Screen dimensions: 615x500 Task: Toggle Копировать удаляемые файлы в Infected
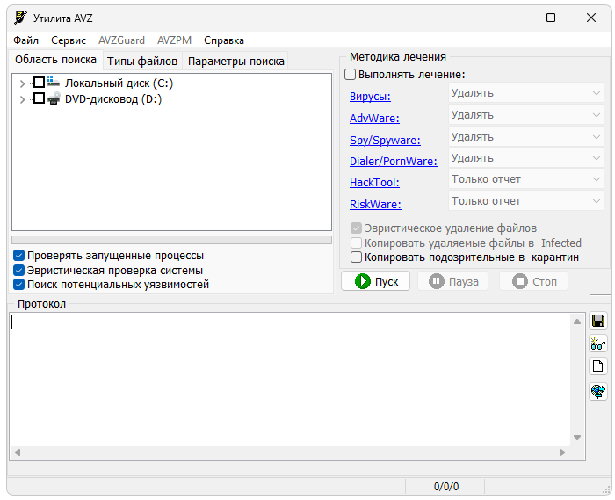point(356,243)
